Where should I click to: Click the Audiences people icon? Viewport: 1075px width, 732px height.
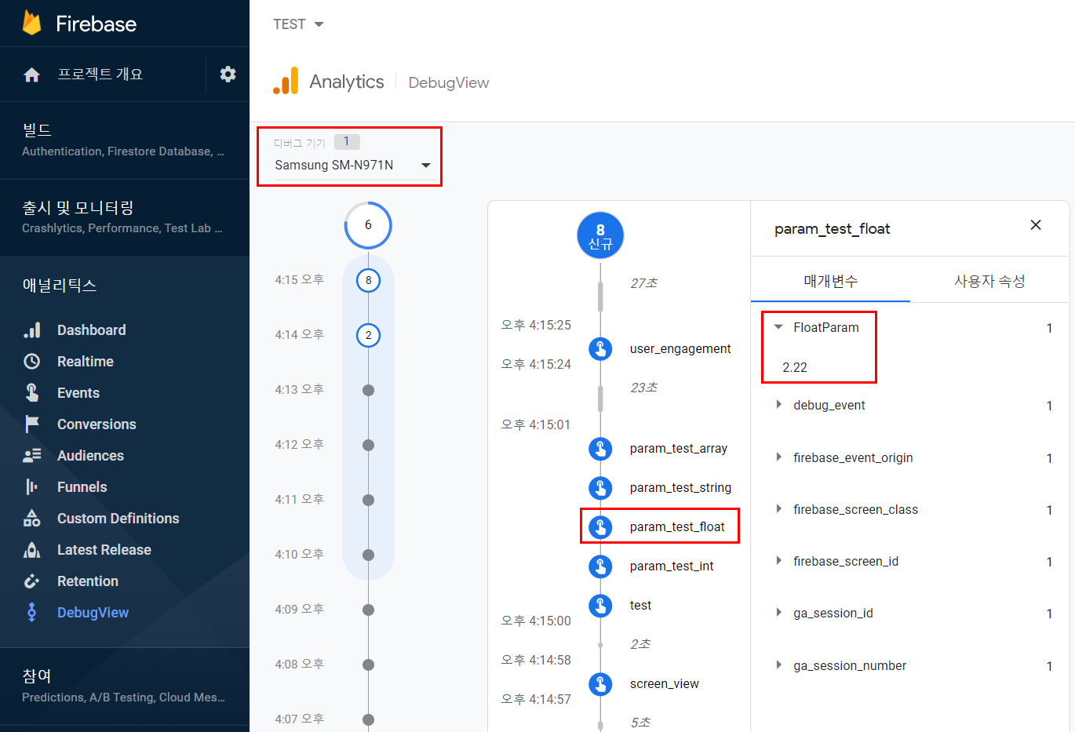[32, 456]
